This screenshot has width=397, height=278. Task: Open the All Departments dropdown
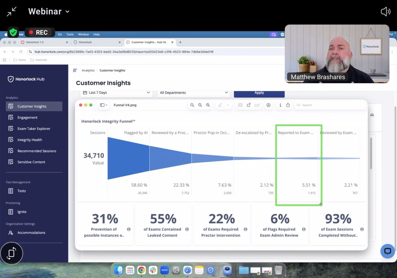(x=193, y=93)
